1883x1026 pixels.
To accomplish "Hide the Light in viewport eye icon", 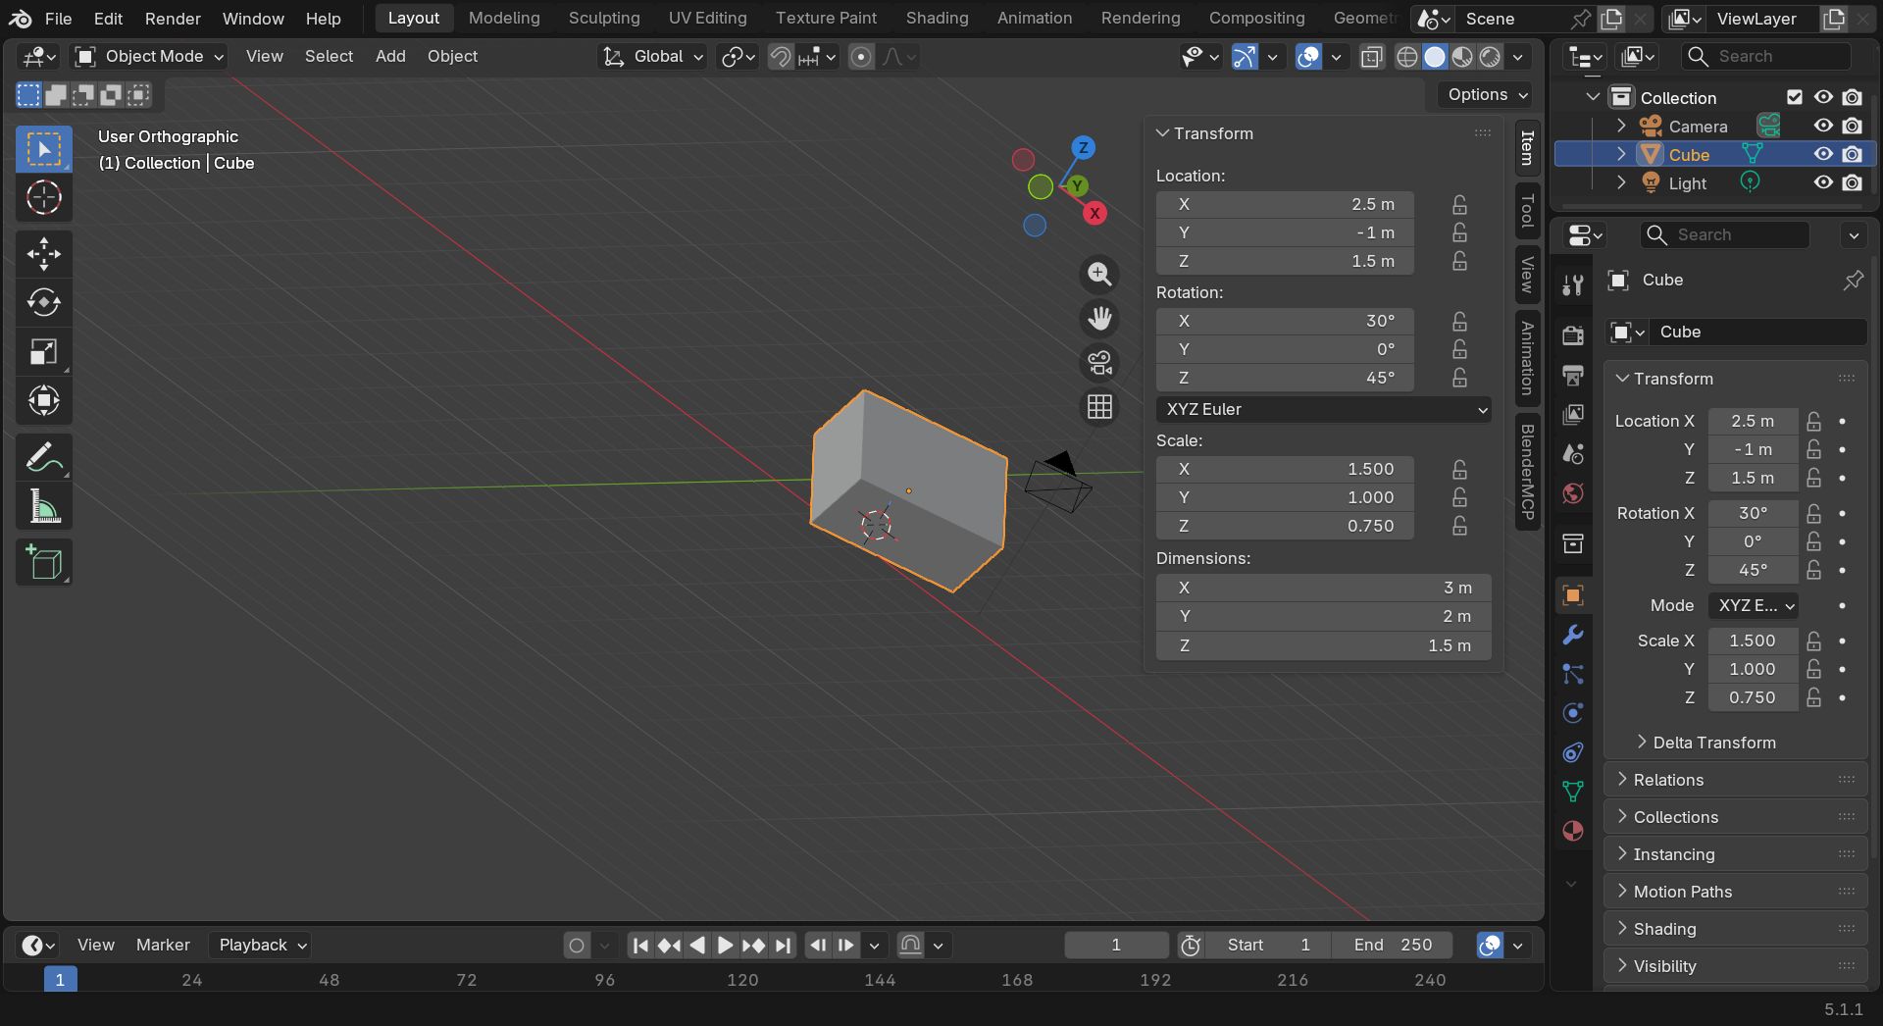I will 1823,182.
